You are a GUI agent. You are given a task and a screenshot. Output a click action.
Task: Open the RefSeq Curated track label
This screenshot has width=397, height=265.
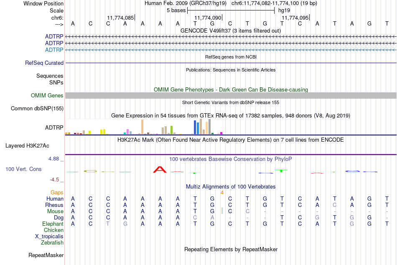[x=44, y=63]
